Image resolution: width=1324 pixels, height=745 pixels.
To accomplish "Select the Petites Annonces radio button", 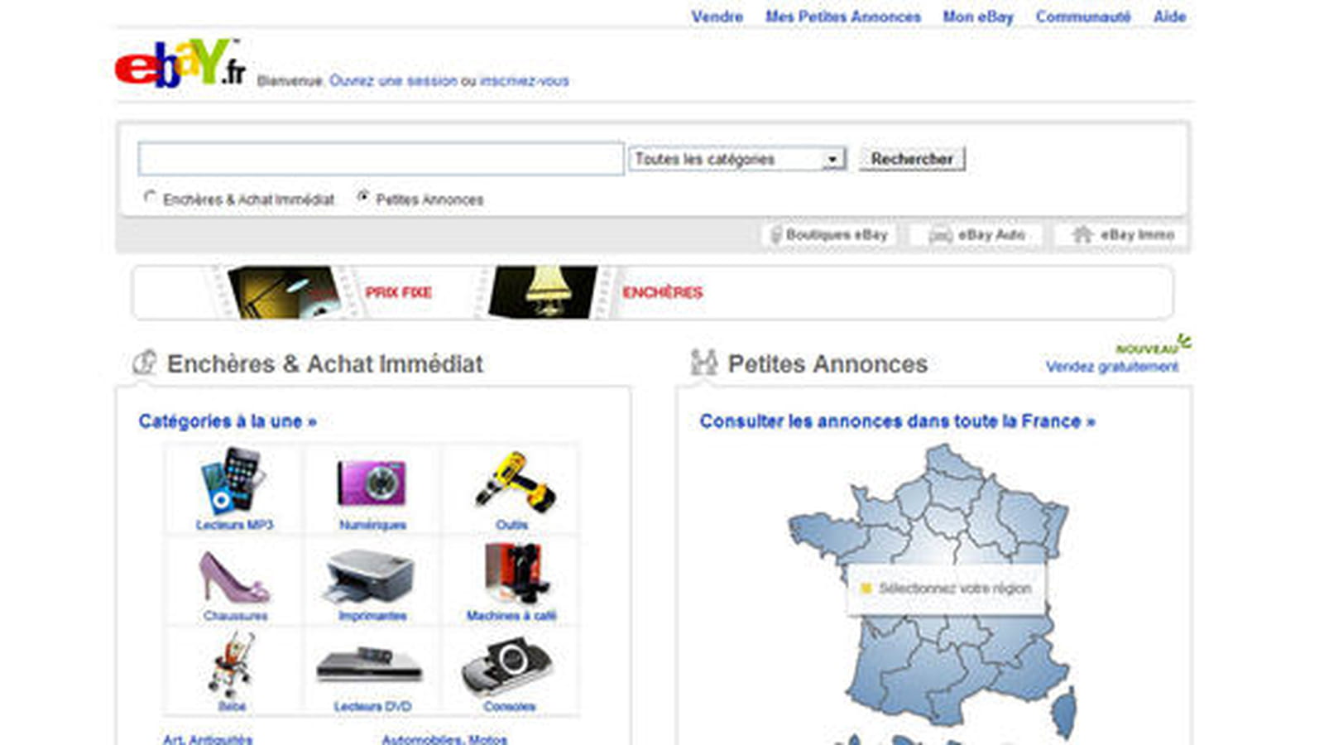I will point(362,197).
